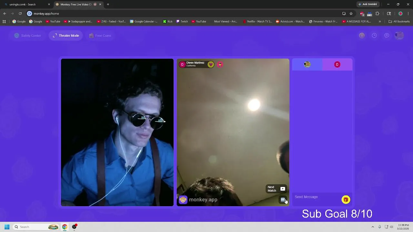Bookmark this page with the star icon
This screenshot has width=413, height=232.
(x=351, y=14)
